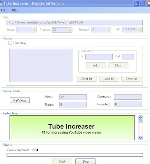Click the Load list button
The width and height of the screenshot is (150, 164).
tap(109, 79)
